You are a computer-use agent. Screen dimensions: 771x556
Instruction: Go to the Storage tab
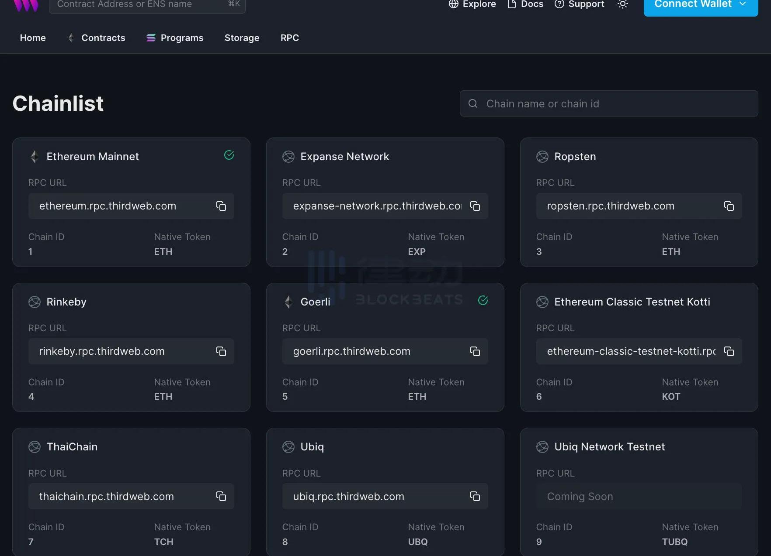pos(242,38)
